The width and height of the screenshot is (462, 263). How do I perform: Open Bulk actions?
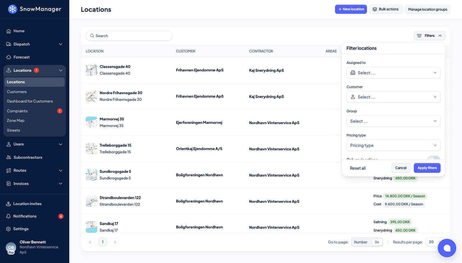pyautogui.click(x=386, y=9)
